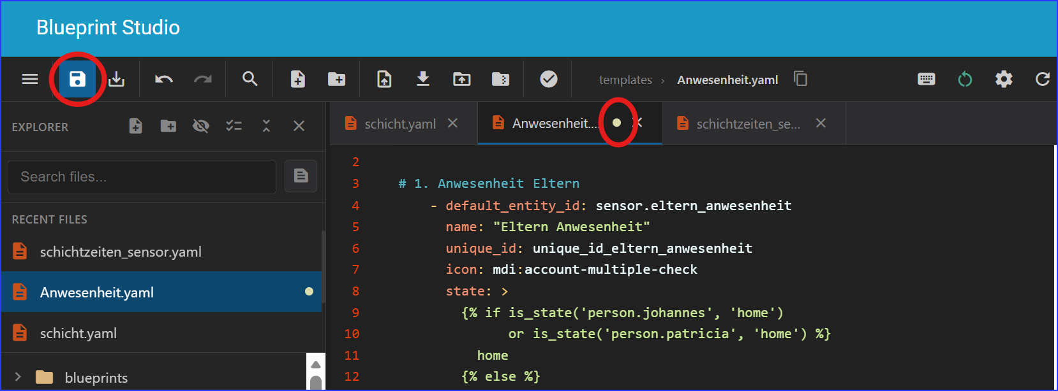Click "unique_id_eltern_anwesenheit" in line 6
Viewport: 1058px width, 391px height.
(643, 248)
